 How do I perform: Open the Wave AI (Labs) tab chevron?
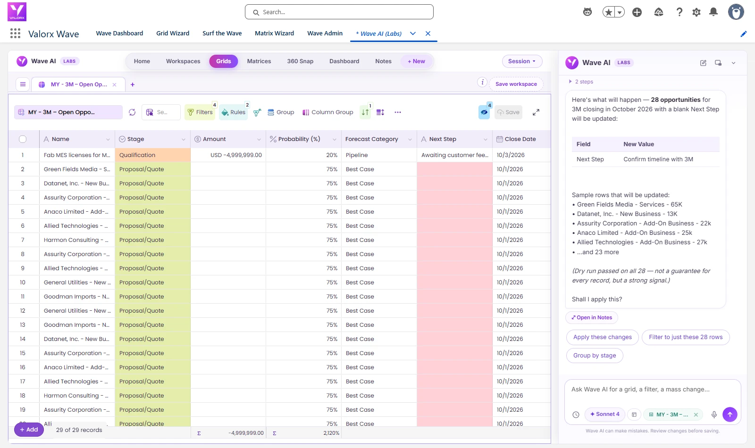tap(413, 33)
